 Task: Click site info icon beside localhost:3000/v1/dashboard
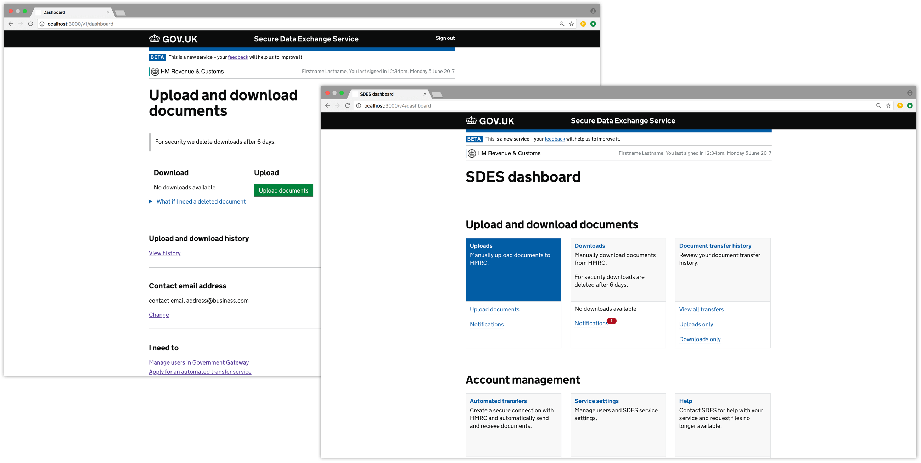tap(42, 24)
